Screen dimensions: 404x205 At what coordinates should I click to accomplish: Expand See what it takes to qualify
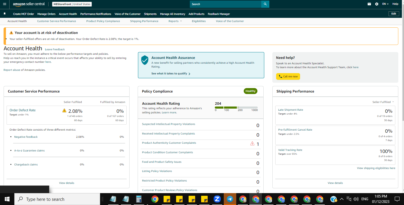point(171,73)
